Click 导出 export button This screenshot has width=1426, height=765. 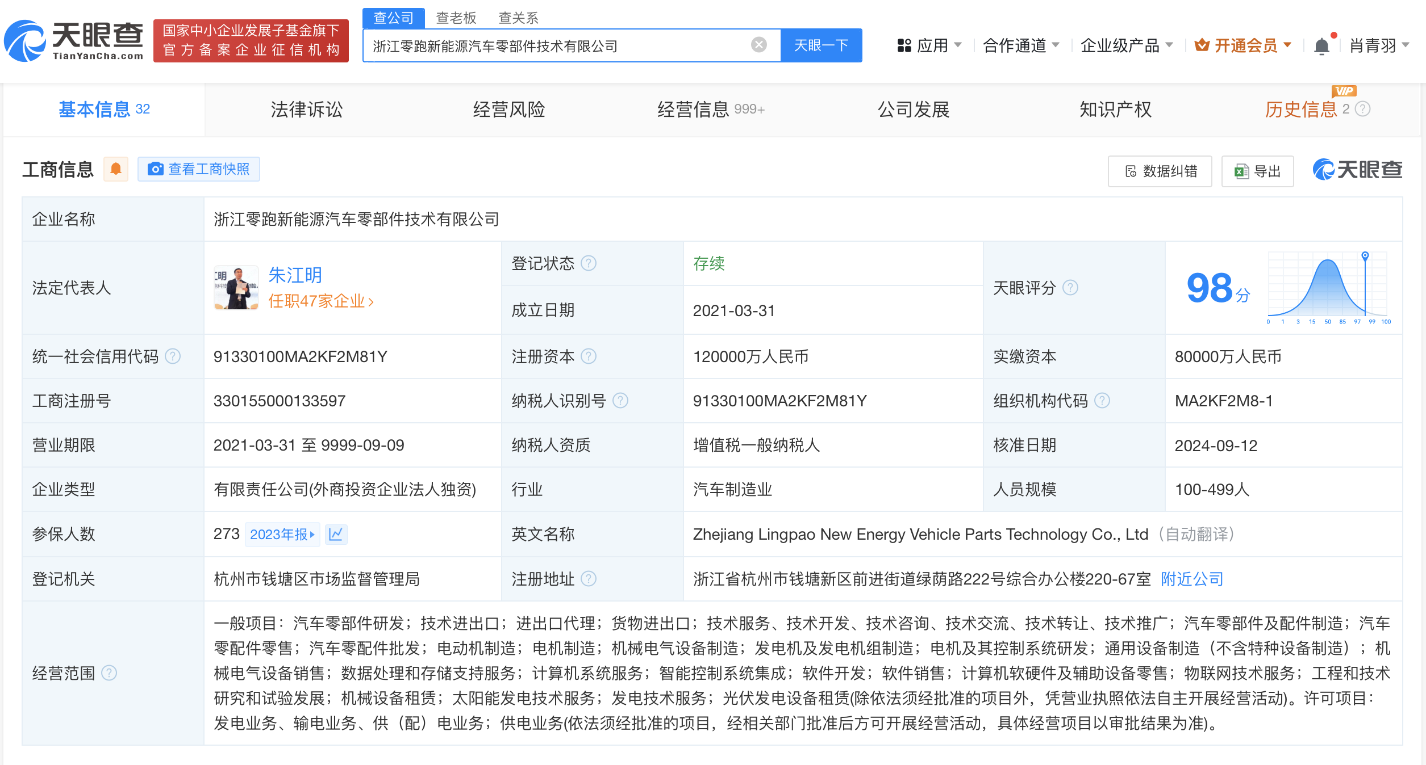1258,171
